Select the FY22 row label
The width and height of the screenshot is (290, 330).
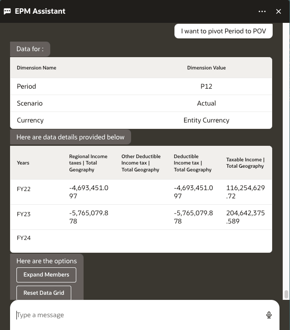click(24, 189)
